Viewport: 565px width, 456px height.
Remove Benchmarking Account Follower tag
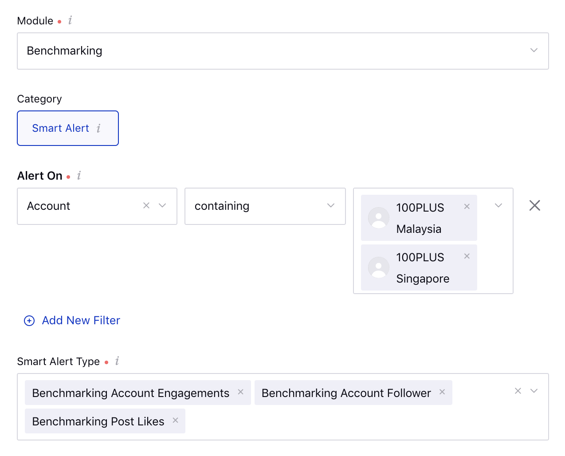click(x=442, y=392)
